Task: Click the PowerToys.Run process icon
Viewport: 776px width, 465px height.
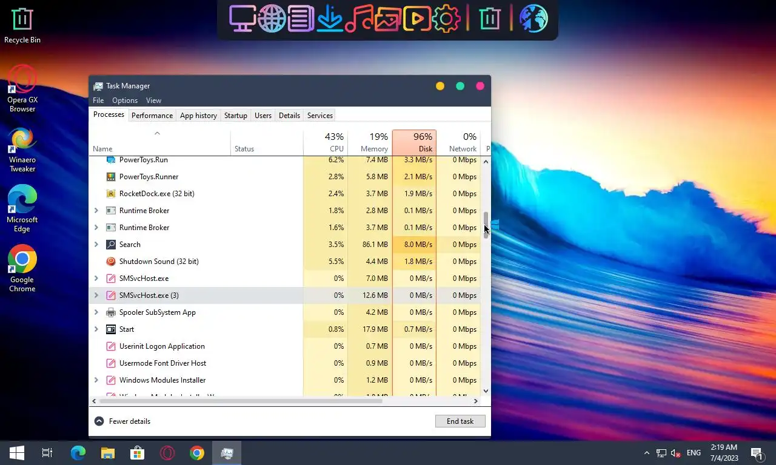Action: [x=110, y=160]
